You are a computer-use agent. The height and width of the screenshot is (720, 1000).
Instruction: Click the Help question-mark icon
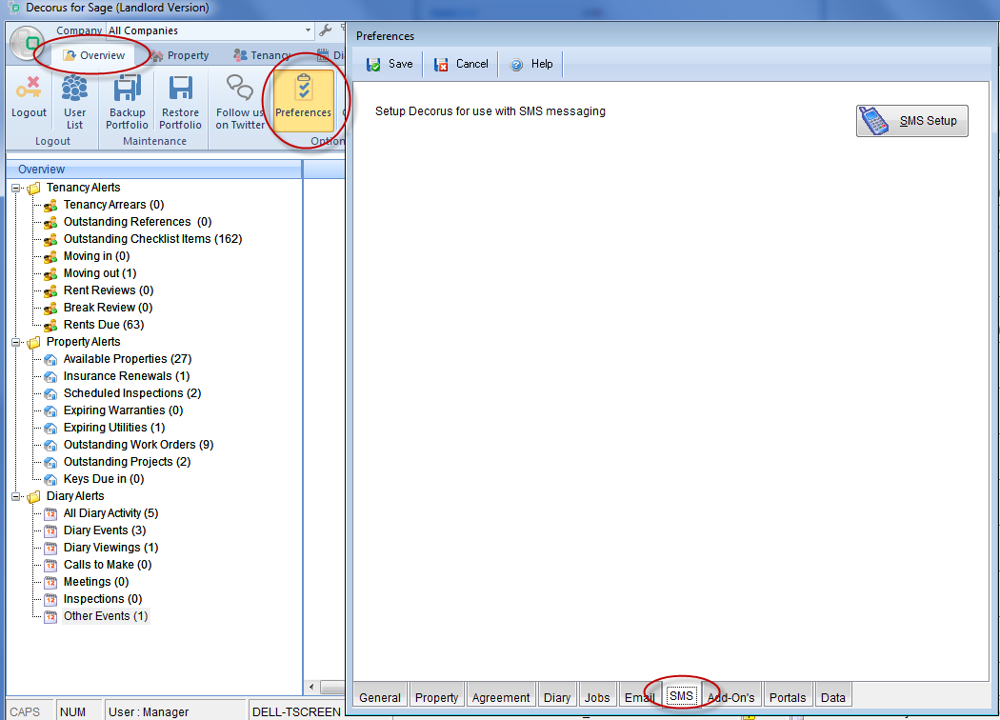[516, 65]
